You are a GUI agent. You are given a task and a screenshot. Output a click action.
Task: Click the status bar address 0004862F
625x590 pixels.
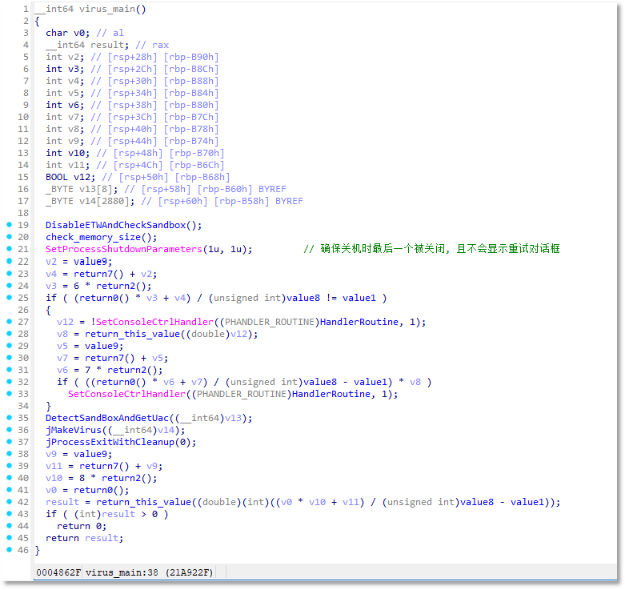58,572
